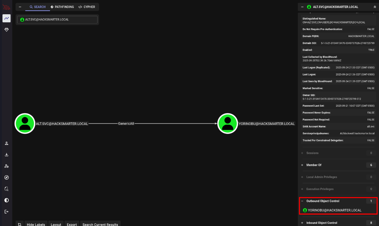The image size is (379, 226).
Task: Open the Explore graph view icon
Action: click(x=7, y=19)
